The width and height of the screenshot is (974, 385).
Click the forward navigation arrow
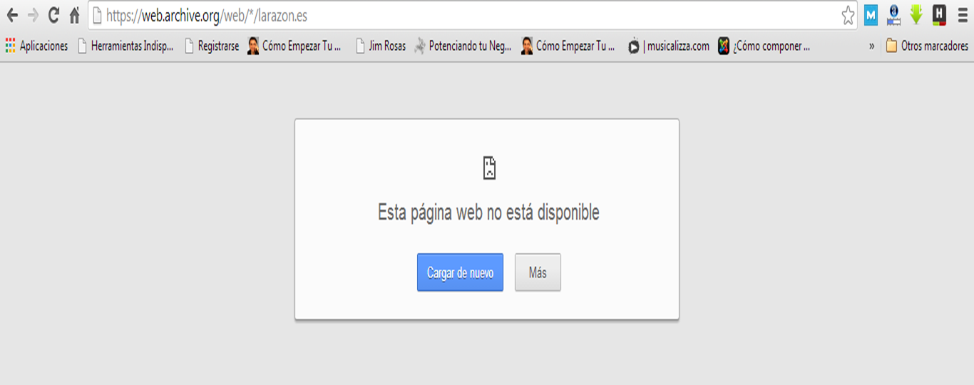33,15
